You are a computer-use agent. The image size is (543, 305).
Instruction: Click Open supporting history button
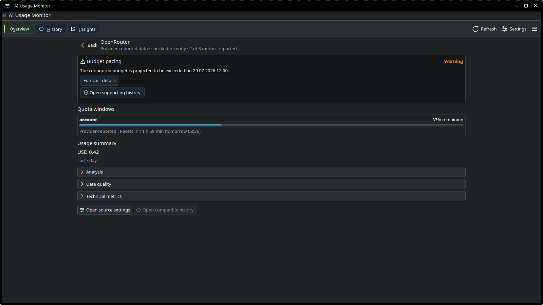point(112,93)
